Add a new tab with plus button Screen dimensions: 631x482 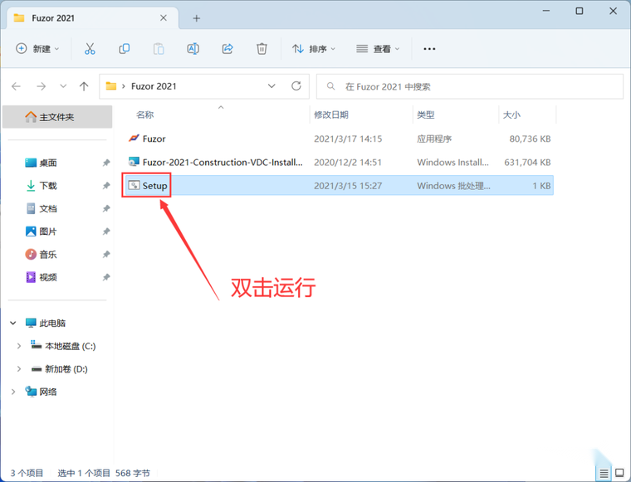[x=197, y=18]
